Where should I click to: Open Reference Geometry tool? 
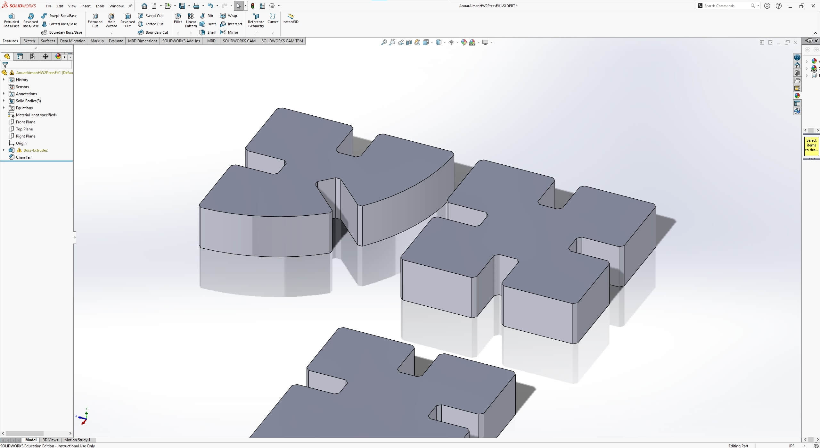pos(256,21)
